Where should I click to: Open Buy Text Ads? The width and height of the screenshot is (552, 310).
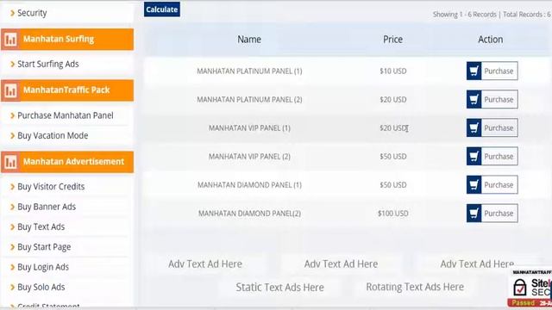coord(41,227)
